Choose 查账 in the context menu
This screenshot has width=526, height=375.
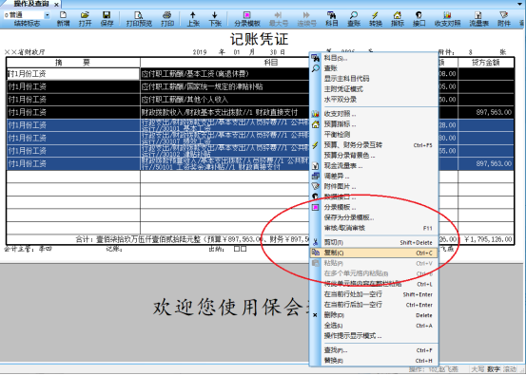click(x=375, y=68)
